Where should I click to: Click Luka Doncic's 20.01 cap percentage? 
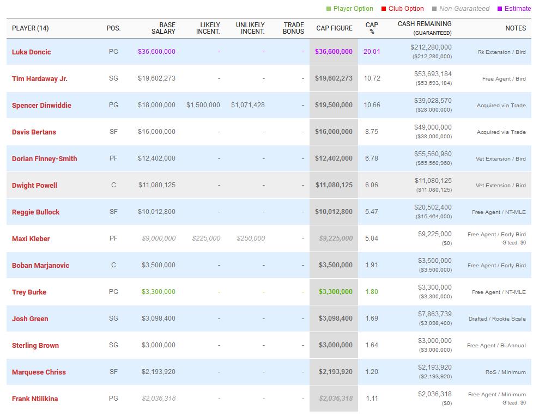[372, 52]
